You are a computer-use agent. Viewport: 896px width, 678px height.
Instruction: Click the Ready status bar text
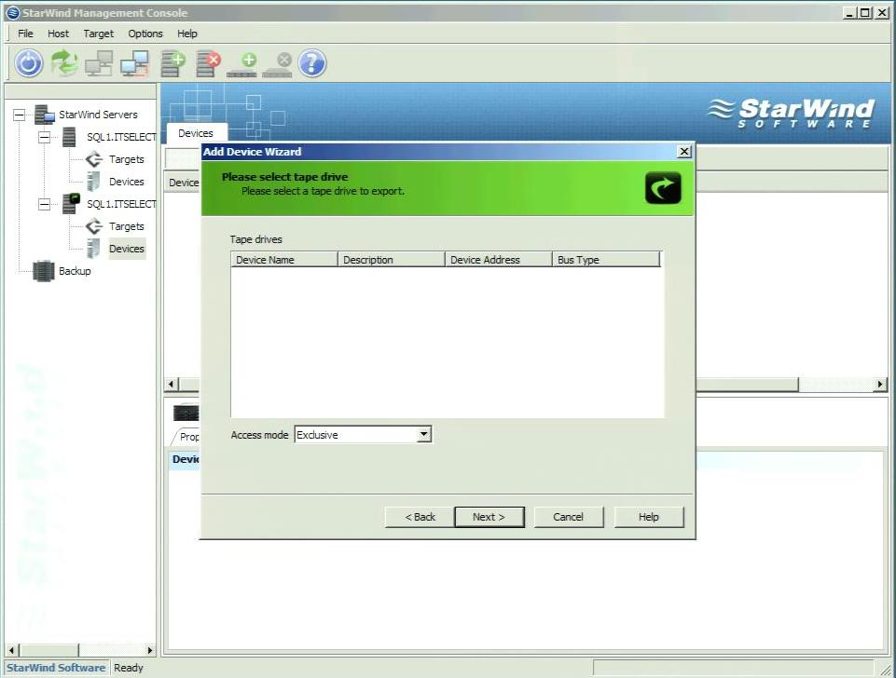129,668
